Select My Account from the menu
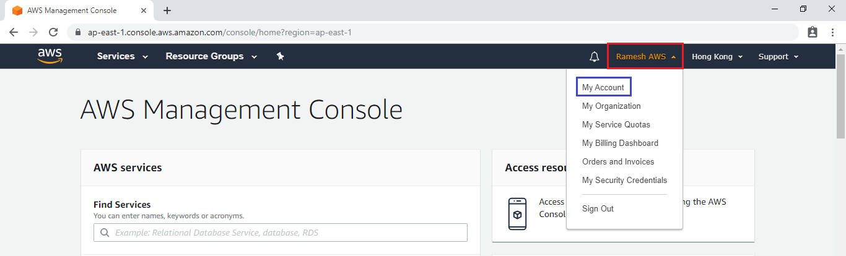 coord(603,87)
